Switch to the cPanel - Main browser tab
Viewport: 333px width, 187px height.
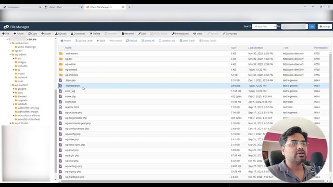coord(63,7)
